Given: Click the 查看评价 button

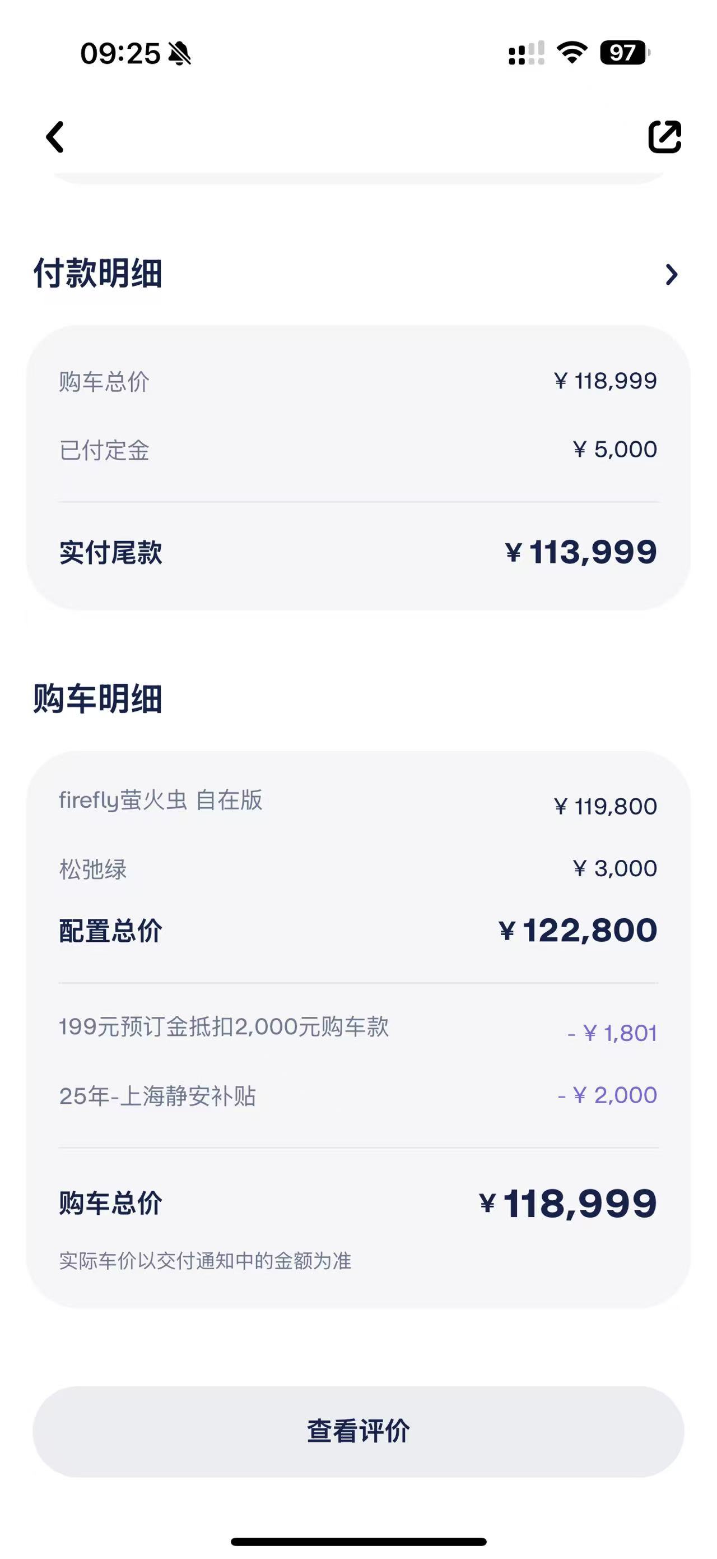Looking at the screenshot, I should [358, 1432].
